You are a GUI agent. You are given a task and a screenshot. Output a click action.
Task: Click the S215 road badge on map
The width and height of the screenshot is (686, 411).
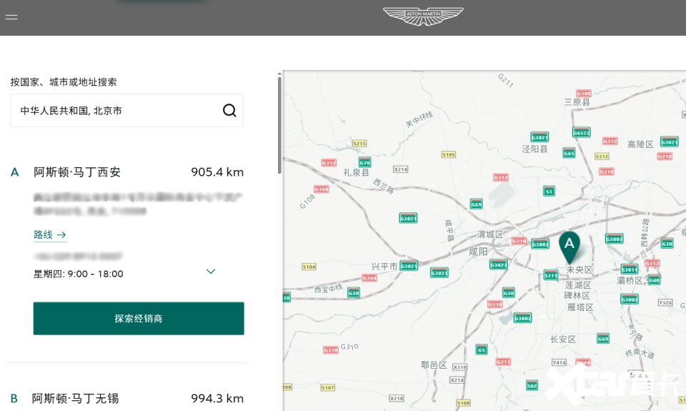tap(359, 143)
